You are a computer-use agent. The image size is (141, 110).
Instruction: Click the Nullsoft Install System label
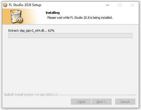pyautogui.click(x=31, y=95)
